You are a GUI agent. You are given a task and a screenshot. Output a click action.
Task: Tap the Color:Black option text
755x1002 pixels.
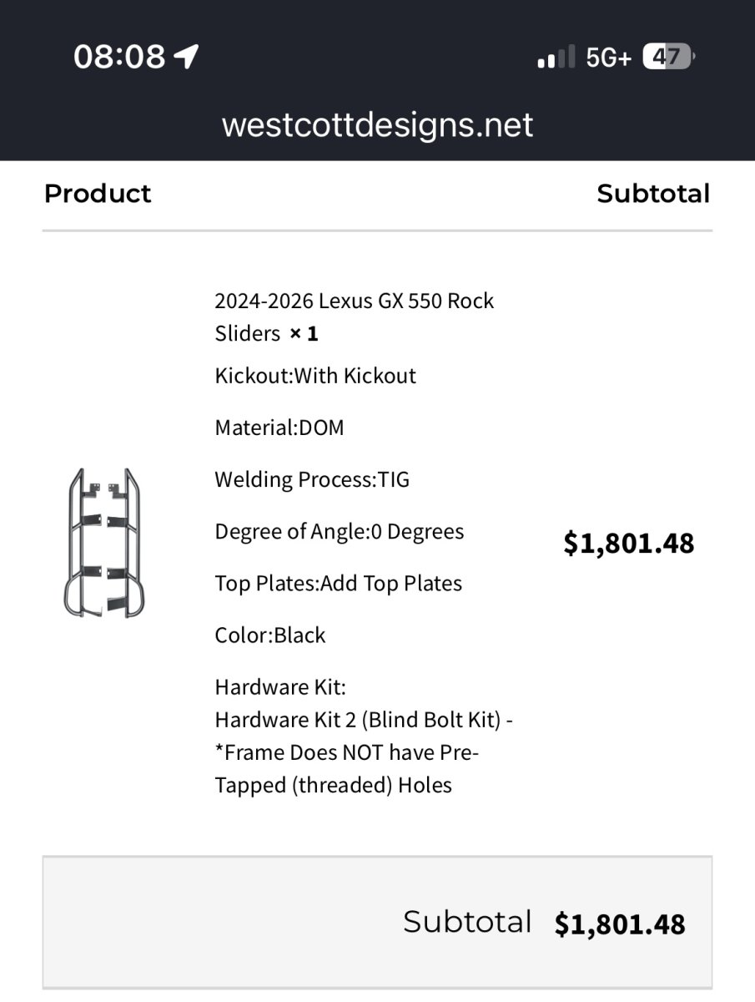270,635
